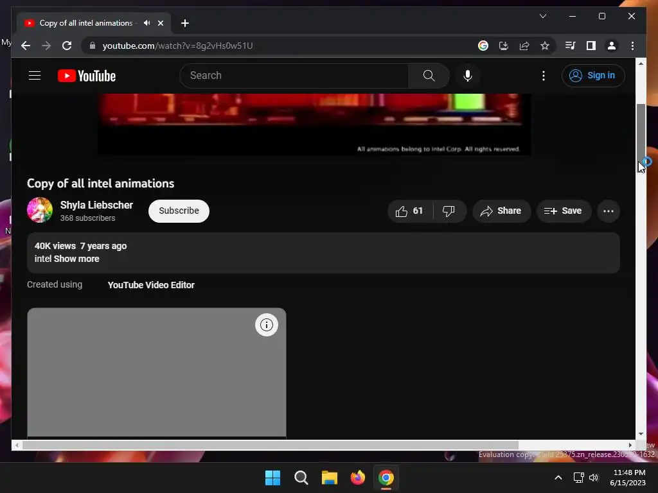Click the search magnifier button
The width and height of the screenshot is (658, 493).
click(x=429, y=76)
